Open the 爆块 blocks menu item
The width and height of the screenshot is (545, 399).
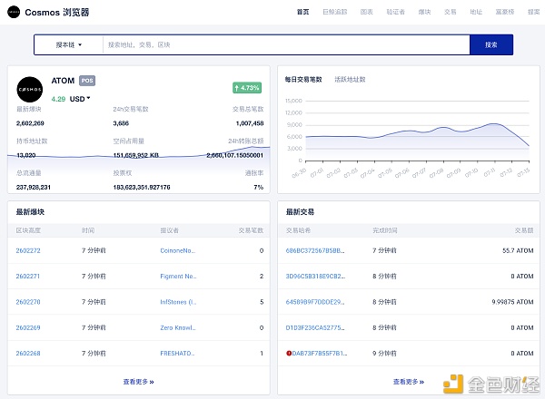point(424,12)
